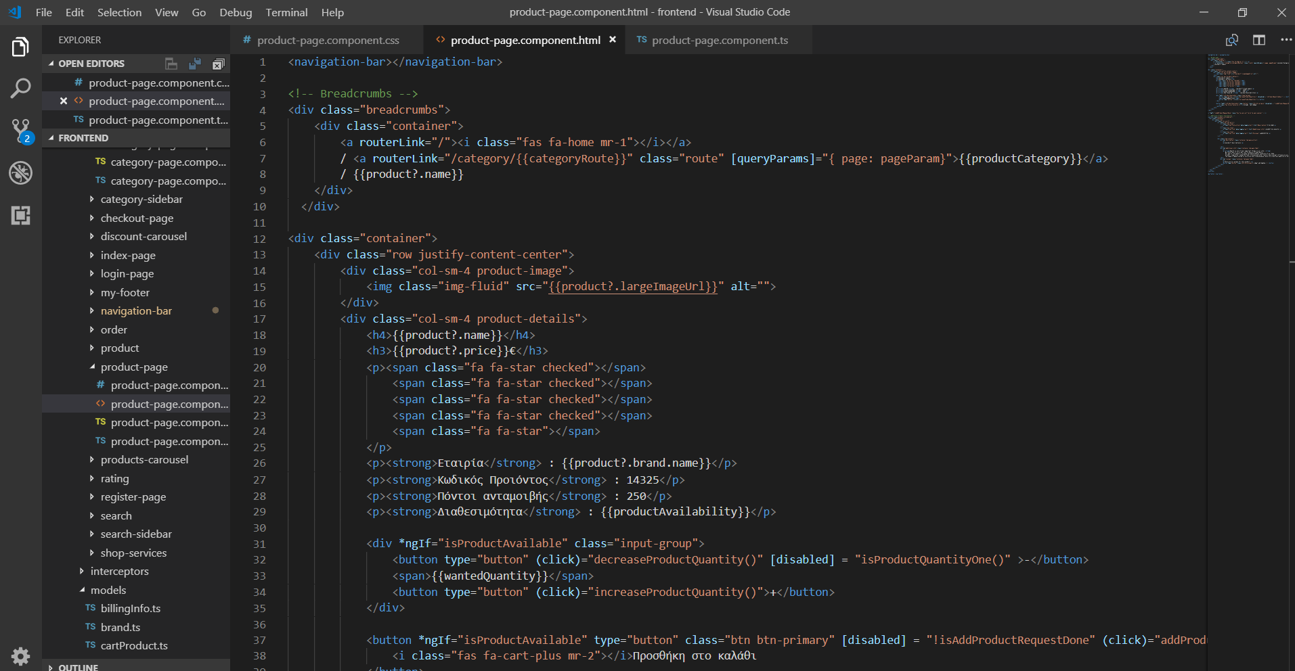Expand the navigation-bar folder
The width and height of the screenshot is (1295, 671).
136,311
